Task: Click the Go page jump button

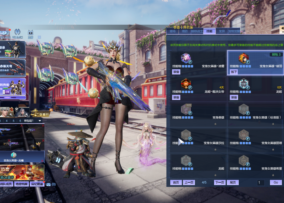Action: (x=276, y=182)
